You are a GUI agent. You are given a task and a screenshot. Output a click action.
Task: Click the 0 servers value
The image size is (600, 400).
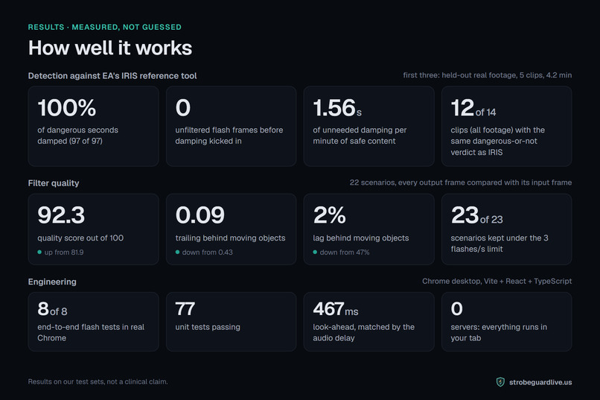click(457, 309)
